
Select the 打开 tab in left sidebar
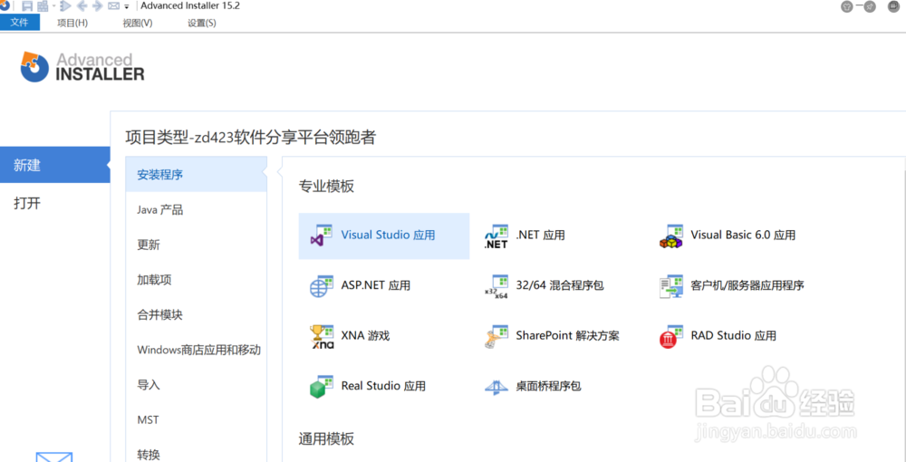click(55, 203)
